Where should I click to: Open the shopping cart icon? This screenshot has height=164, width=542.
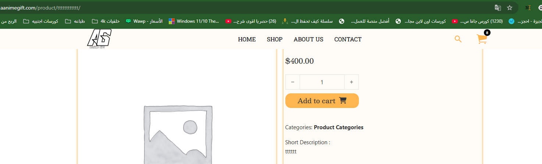click(x=482, y=39)
